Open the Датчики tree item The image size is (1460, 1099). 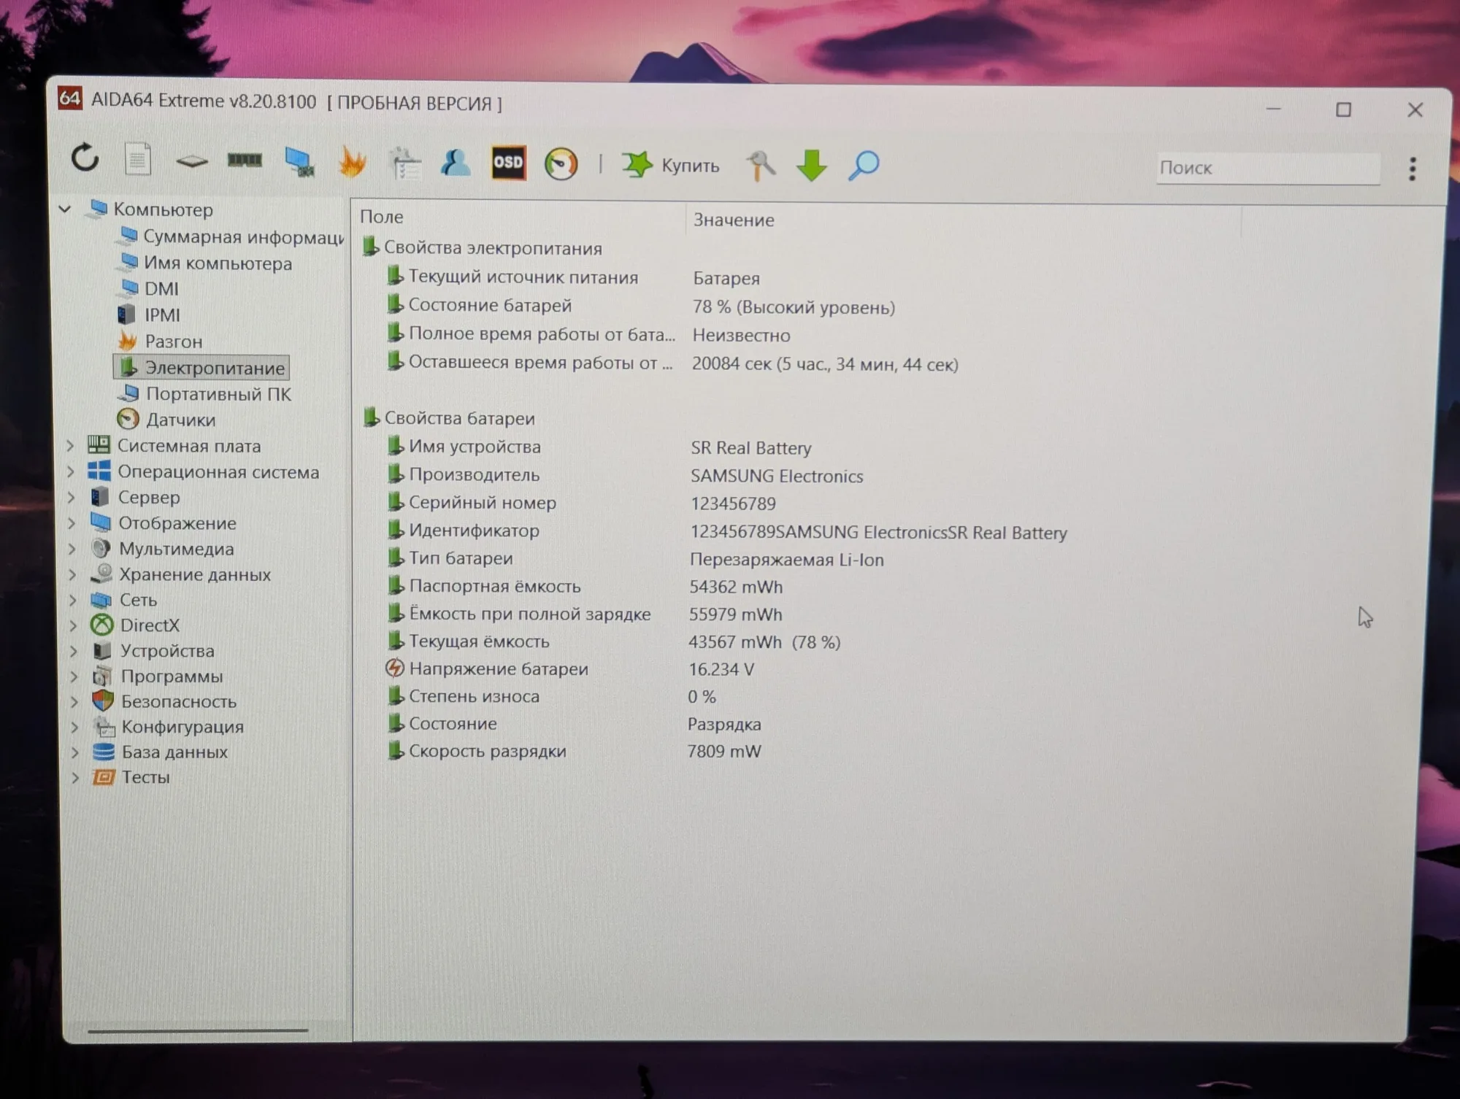click(x=166, y=420)
